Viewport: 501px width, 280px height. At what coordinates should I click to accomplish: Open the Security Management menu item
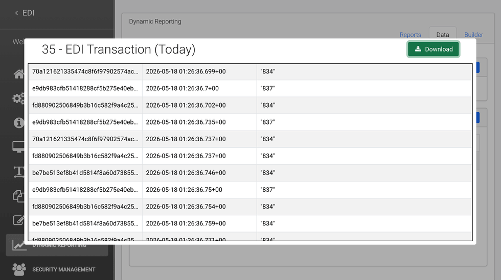pyautogui.click(x=63, y=269)
